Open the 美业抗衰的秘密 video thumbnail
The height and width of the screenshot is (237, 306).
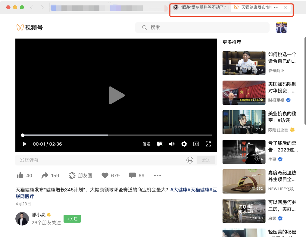tap(244, 122)
